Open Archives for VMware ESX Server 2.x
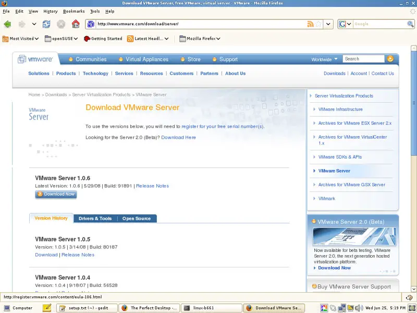417x313 pixels. (x=355, y=123)
